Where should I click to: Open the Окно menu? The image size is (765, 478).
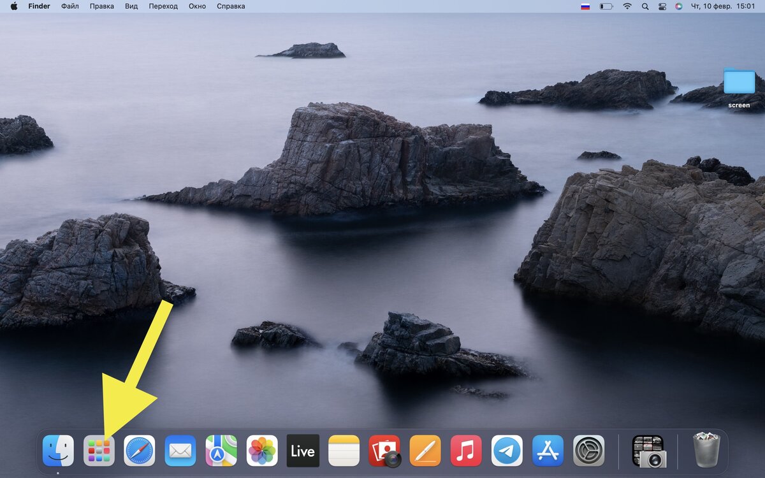[198, 6]
